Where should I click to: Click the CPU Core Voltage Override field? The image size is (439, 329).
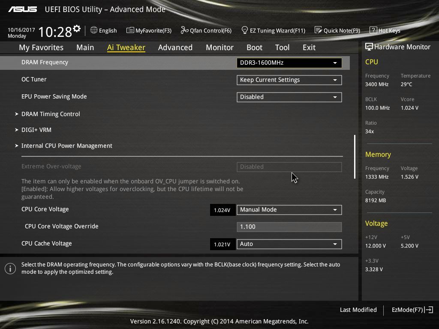(x=289, y=227)
